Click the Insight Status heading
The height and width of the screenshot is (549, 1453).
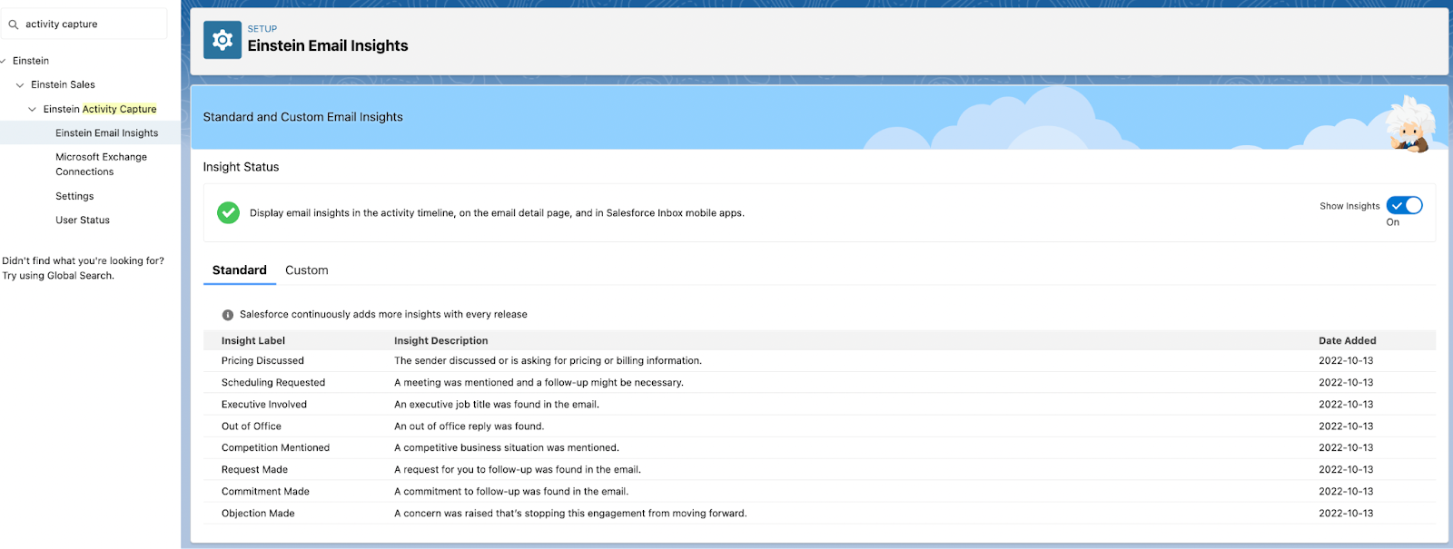pos(241,167)
